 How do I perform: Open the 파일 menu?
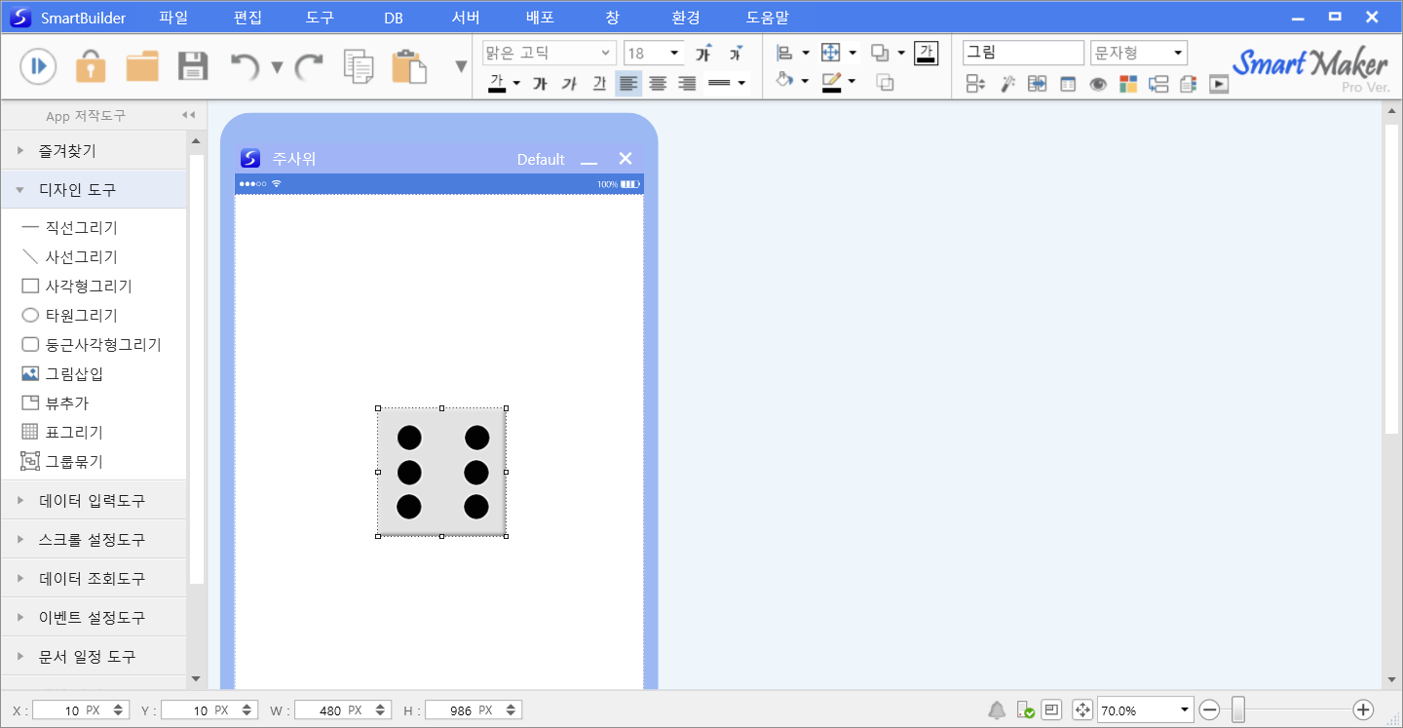coord(173,18)
